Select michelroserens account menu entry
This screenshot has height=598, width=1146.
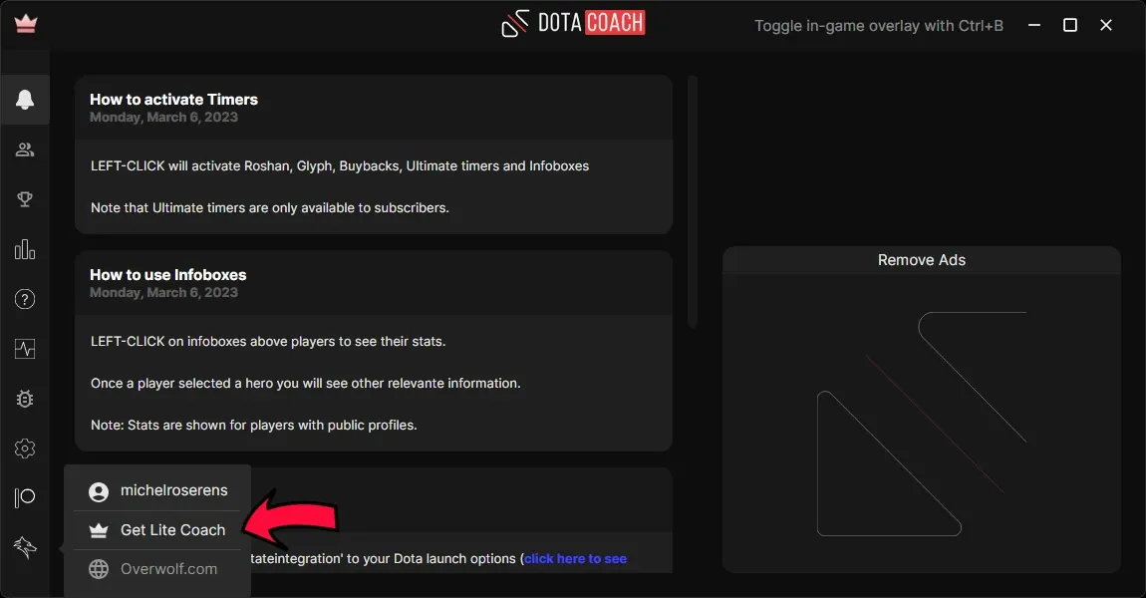[157, 490]
